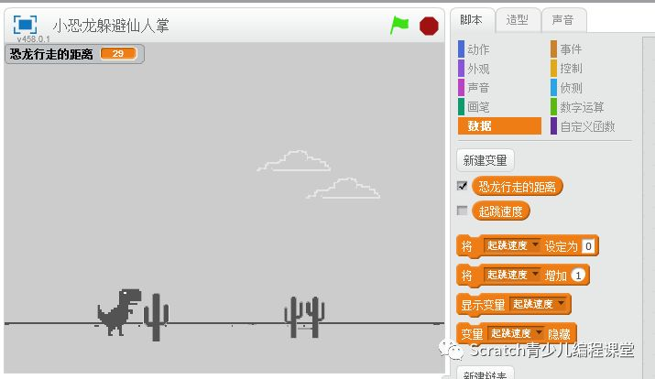Image resolution: width=655 pixels, height=379 pixels.
Task: Select the 声音 block category in palette
Action: (x=478, y=88)
